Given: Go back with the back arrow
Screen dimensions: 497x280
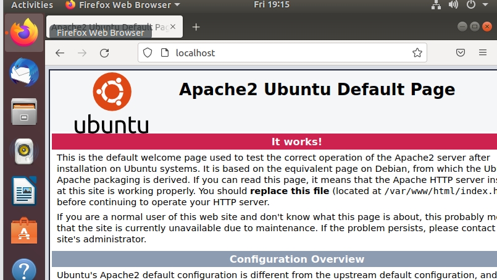Looking at the screenshot, I should [x=60, y=53].
